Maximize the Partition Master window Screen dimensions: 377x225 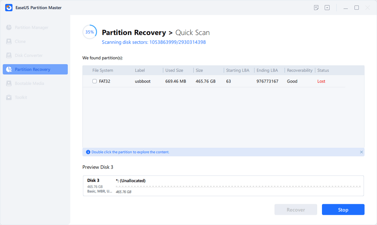click(x=357, y=8)
